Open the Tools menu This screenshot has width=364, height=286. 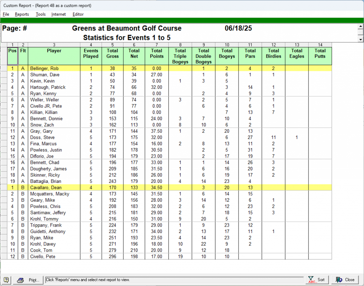click(41, 14)
